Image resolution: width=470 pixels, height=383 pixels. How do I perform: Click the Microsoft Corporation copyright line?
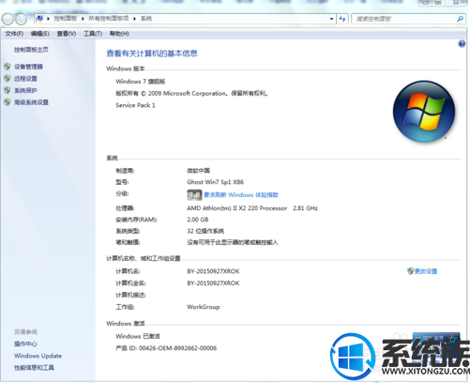(x=192, y=93)
